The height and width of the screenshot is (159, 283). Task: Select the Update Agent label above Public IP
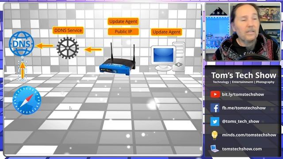click(x=123, y=22)
